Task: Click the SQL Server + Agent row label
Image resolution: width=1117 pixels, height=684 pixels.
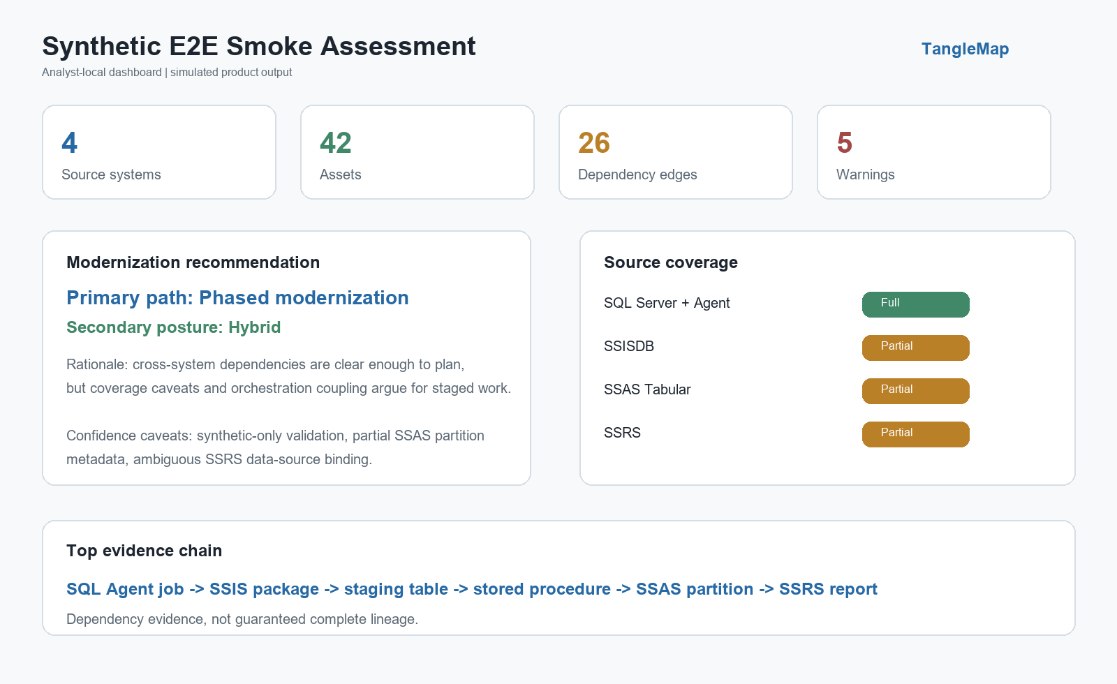Action: [667, 303]
